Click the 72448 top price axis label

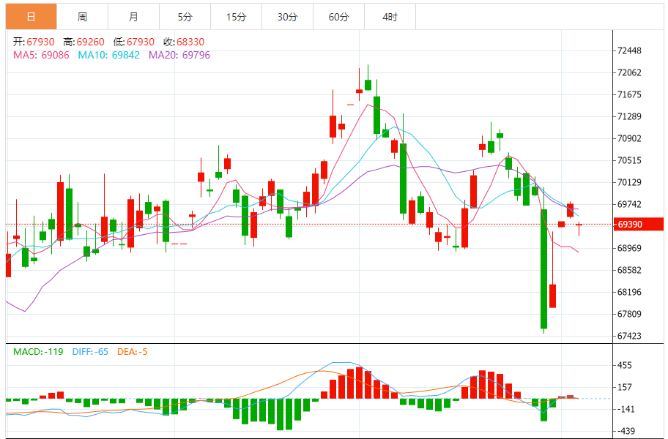click(630, 51)
